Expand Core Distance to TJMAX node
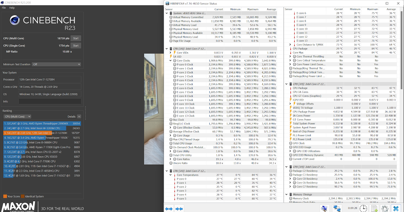The image size is (404, 212). point(290,45)
